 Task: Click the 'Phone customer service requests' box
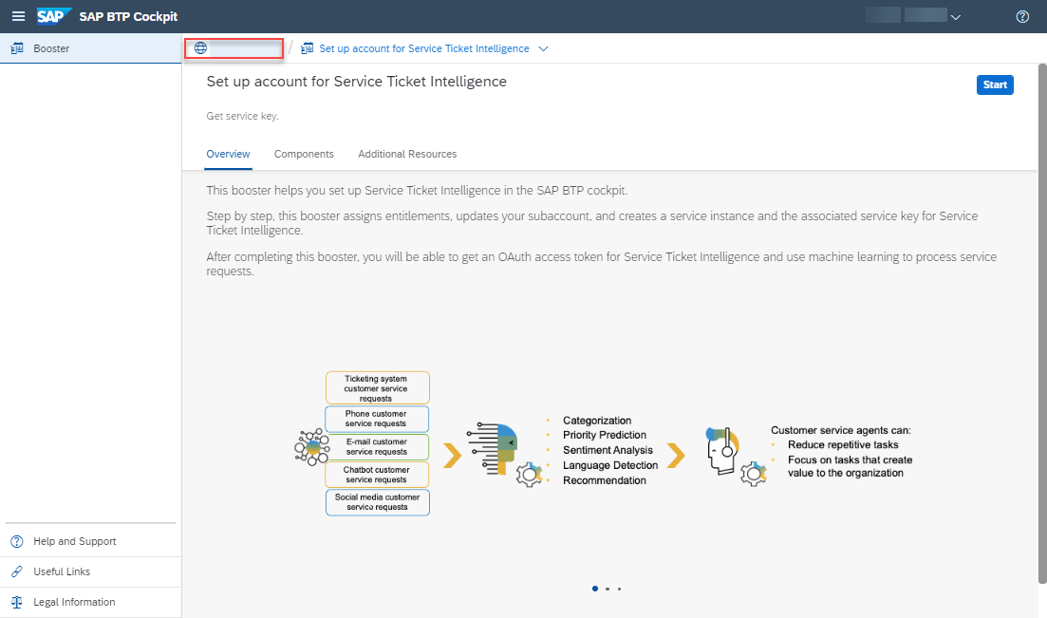(x=377, y=419)
